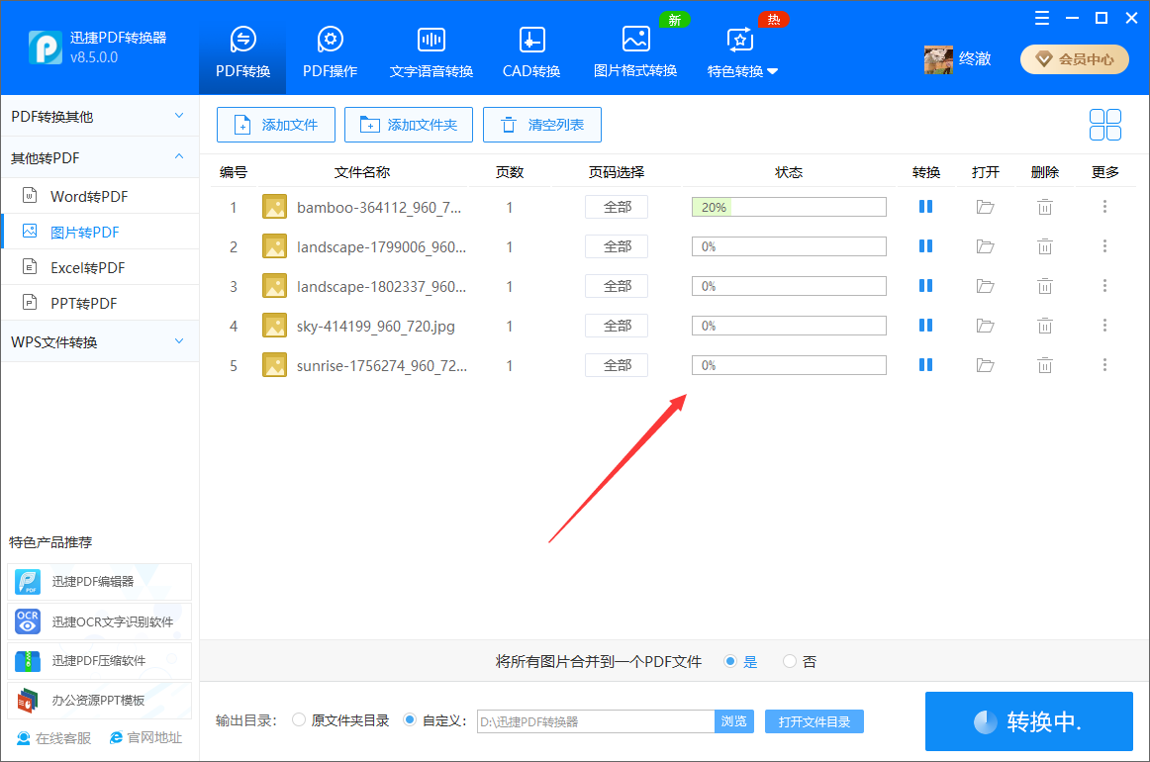The width and height of the screenshot is (1150, 762).
Task: Select Excel转PDF in sidebar
Action: click(100, 268)
